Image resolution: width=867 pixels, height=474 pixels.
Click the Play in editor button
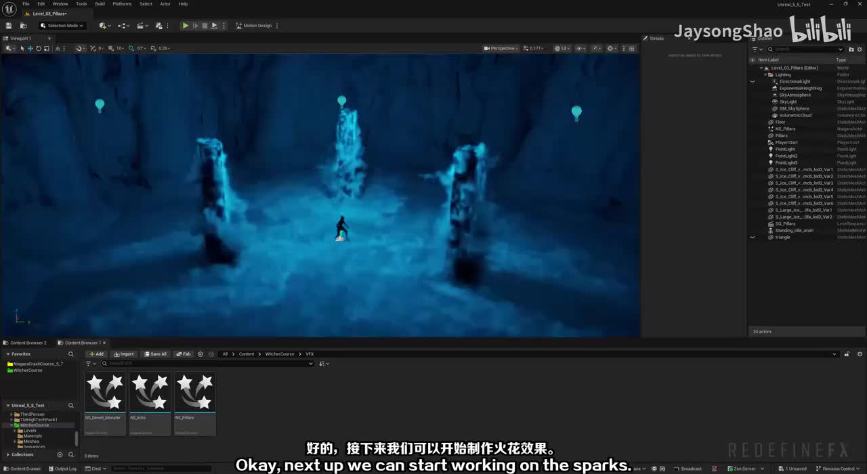186,26
